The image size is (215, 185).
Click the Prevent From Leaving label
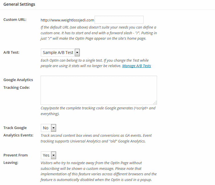(15, 159)
